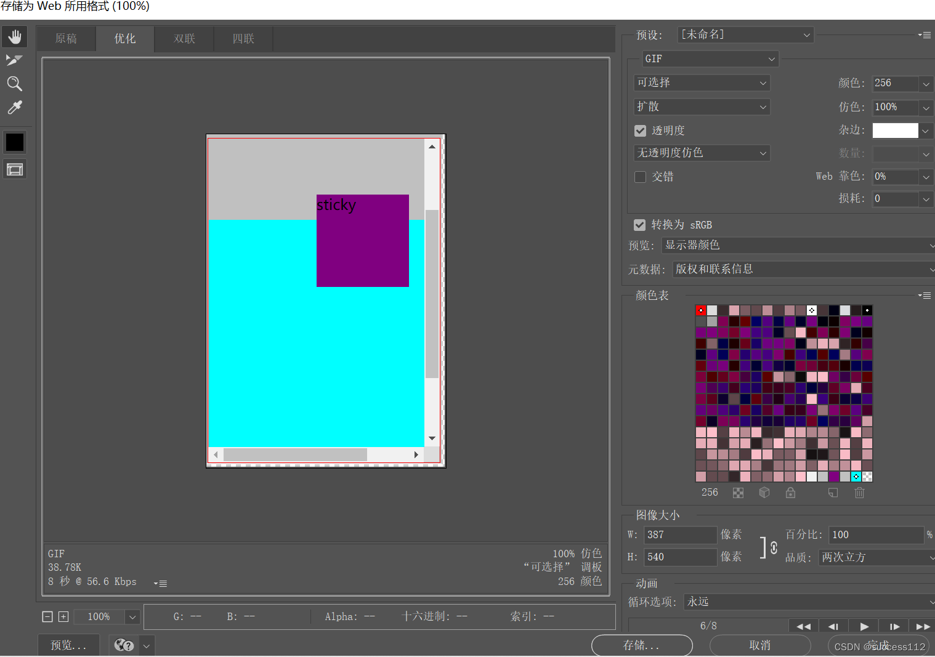This screenshot has height=657, width=935.
Task: Zoom in with the plus icon
Action: pos(63,616)
